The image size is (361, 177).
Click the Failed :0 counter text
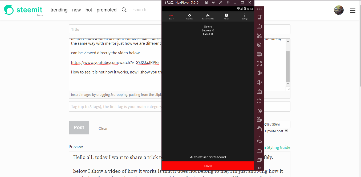[x=208, y=34]
